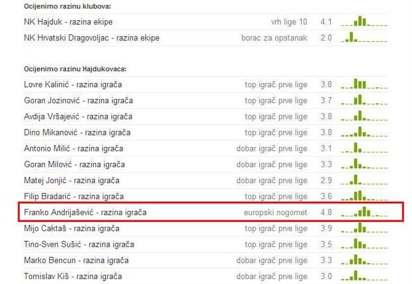Open "NK Hajduk - razina ekipe" entry
Screen dimensions: 412x284
(x=68, y=22)
